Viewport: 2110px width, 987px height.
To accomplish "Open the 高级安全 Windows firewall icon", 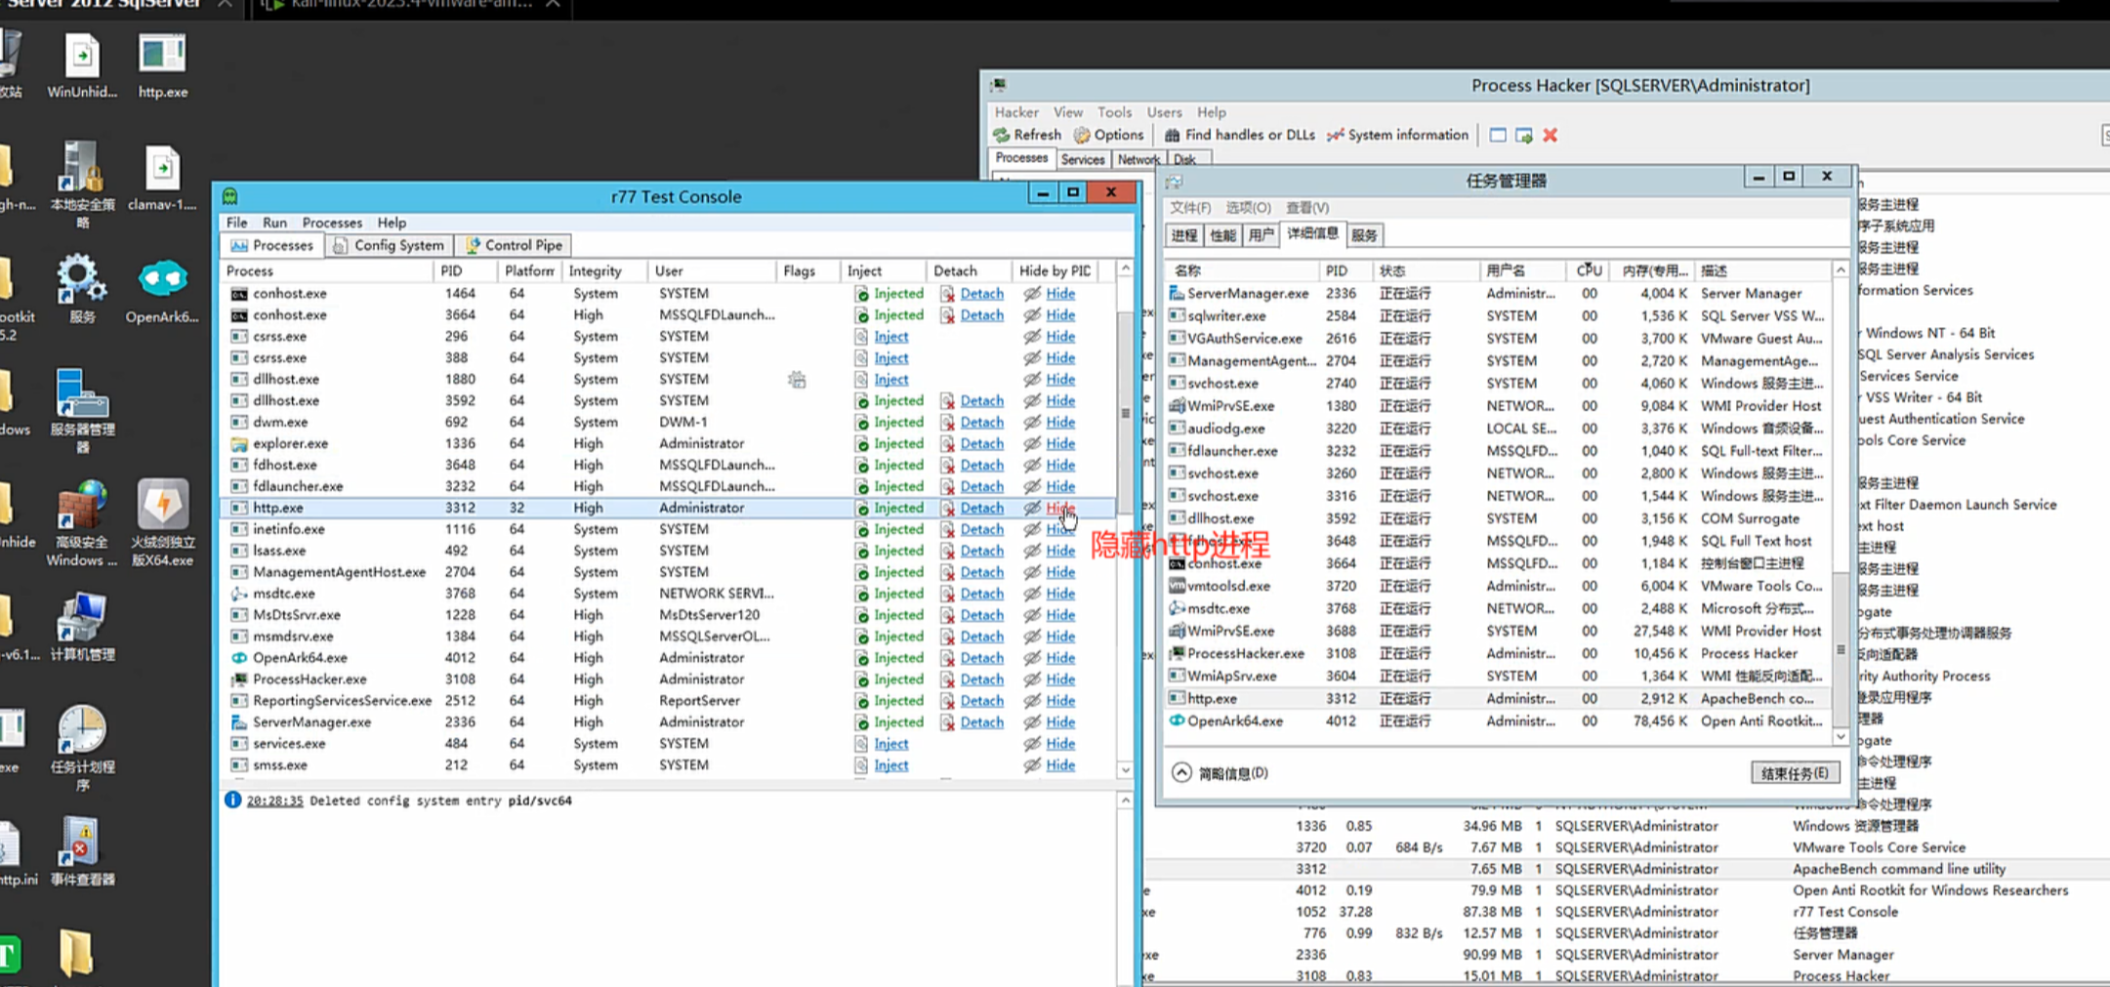I will pos(82,523).
